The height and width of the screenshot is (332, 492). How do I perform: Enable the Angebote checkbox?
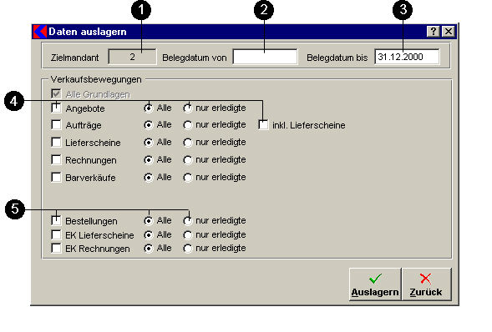[56, 108]
